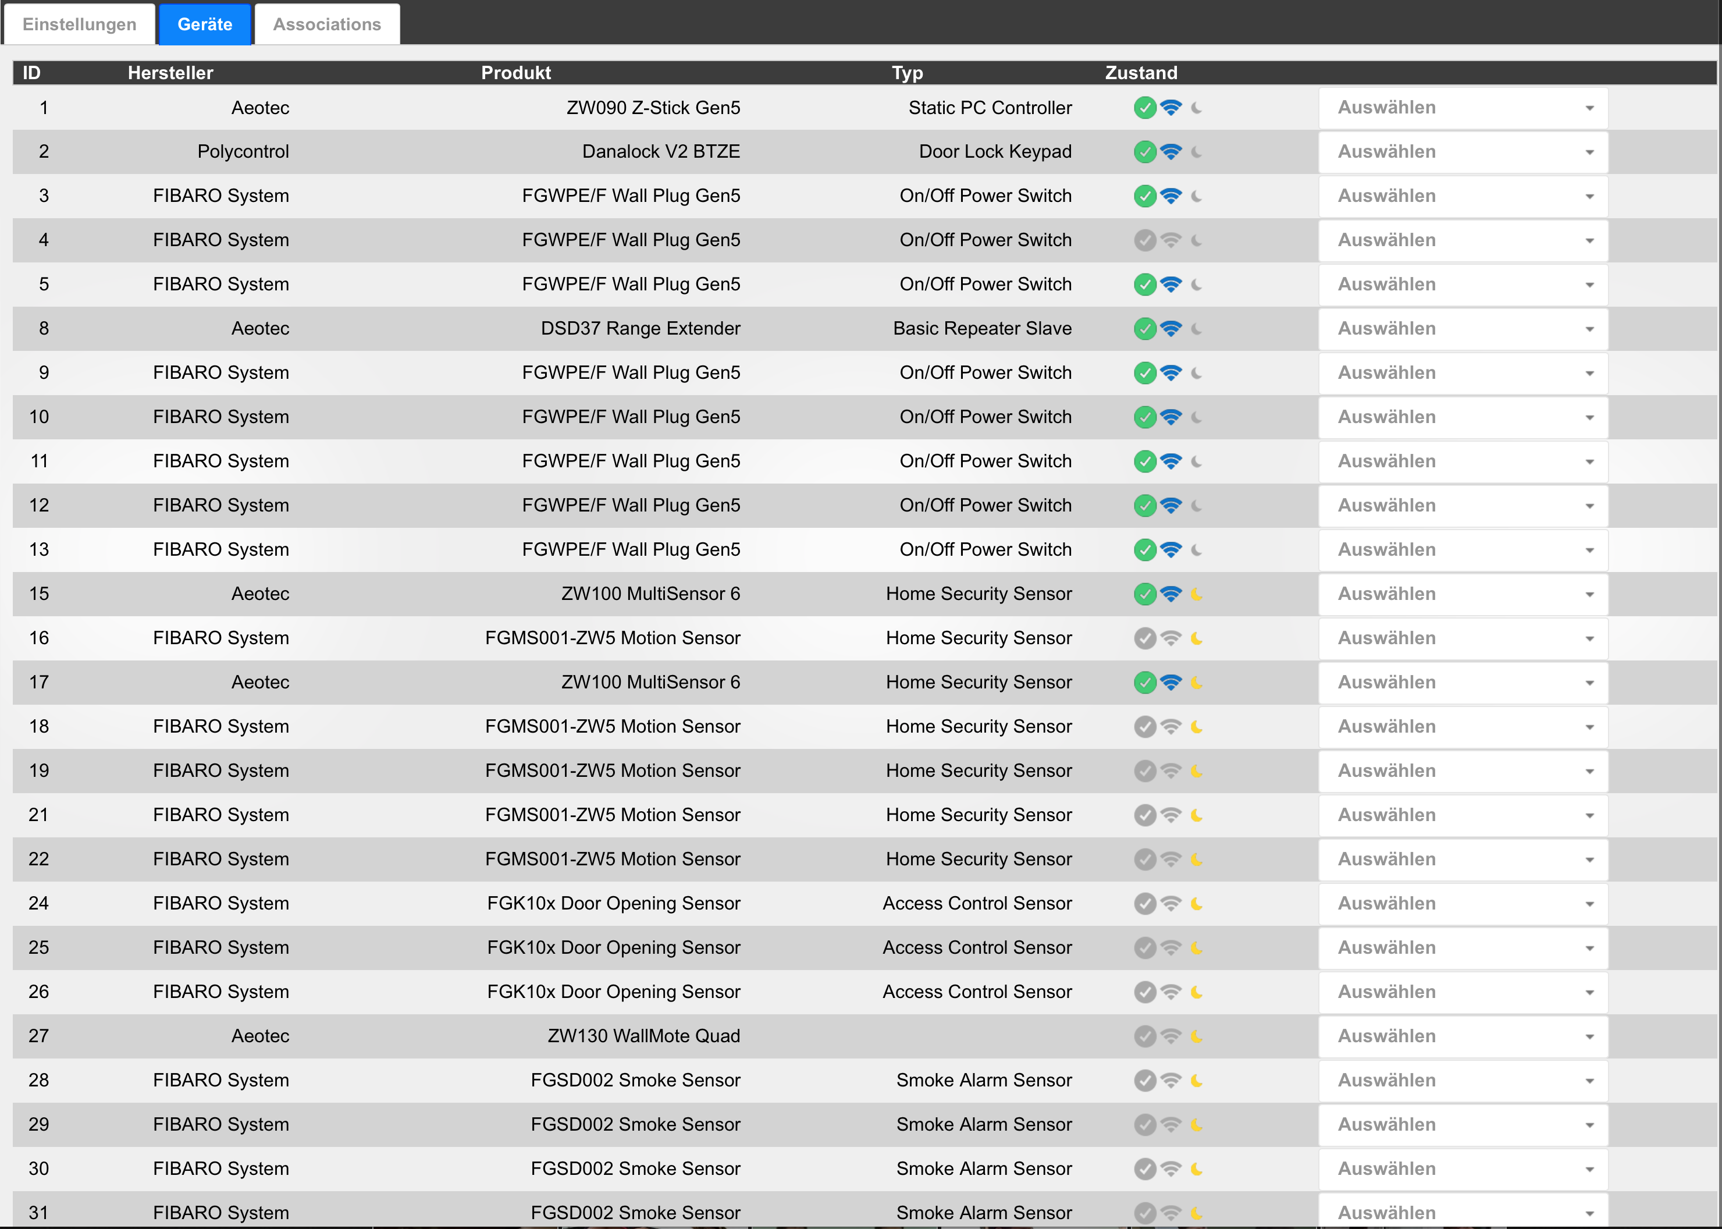Image resolution: width=1722 pixels, height=1229 pixels.
Task: Click FGWPE/F Wall Plug Gen5 in row 9
Action: pyautogui.click(x=630, y=373)
